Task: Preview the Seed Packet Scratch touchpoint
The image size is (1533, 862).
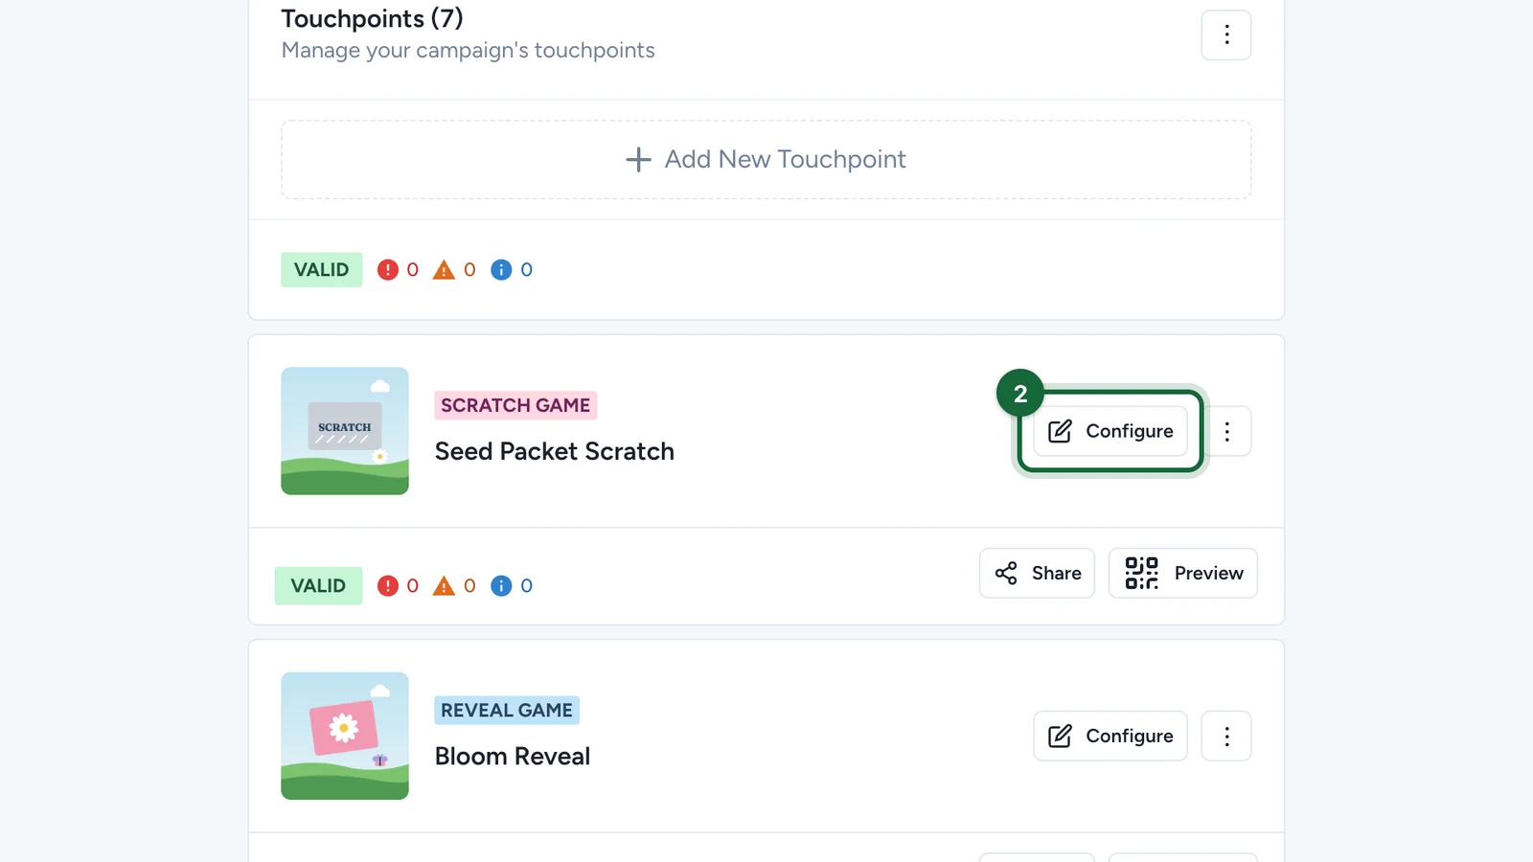Action: (1183, 573)
